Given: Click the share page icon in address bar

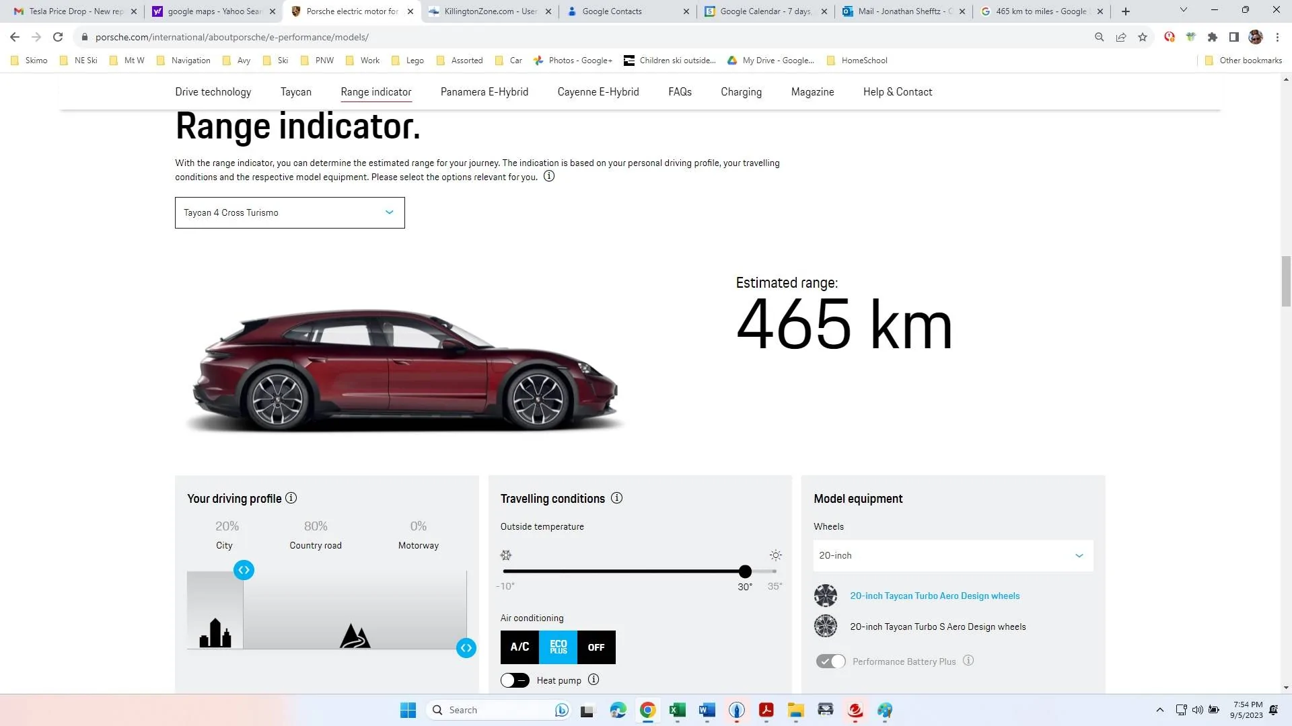Looking at the screenshot, I should click(1121, 37).
